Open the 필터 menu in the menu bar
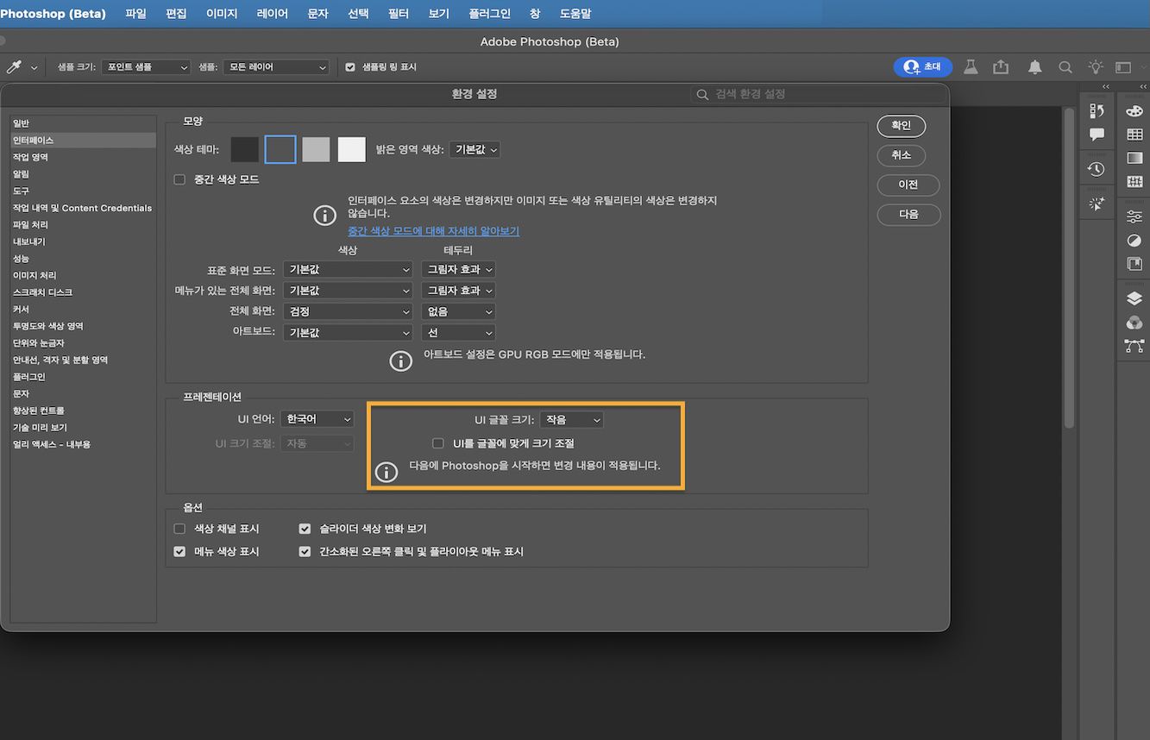Screen dimensions: 1150x740 click(398, 13)
